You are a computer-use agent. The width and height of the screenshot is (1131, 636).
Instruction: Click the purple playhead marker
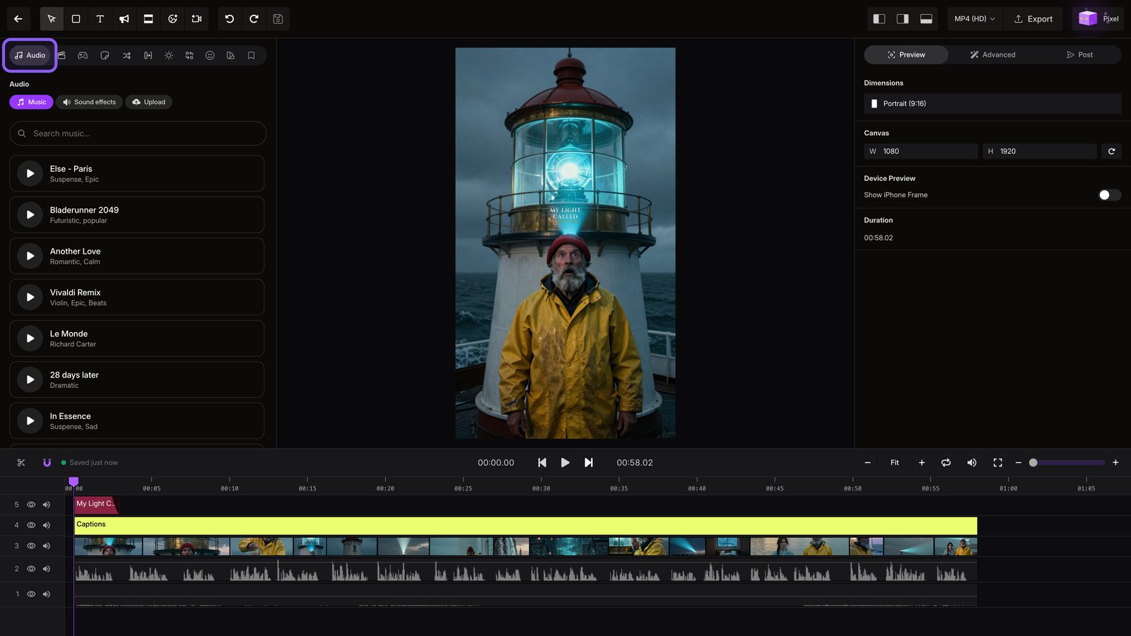(x=74, y=481)
